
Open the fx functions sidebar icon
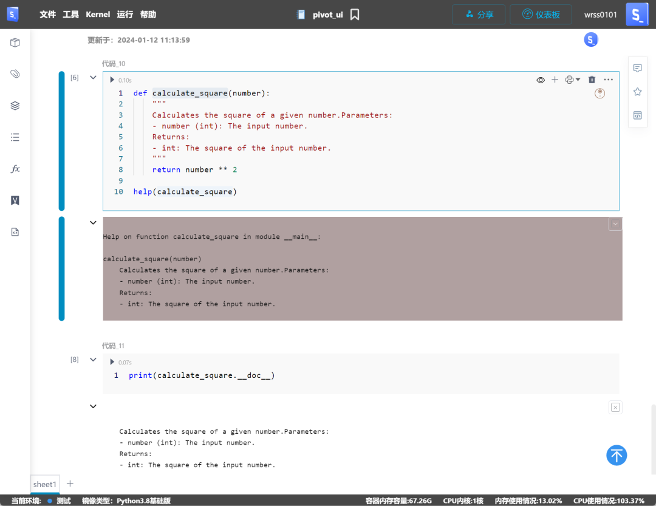[x=15, y=169]
